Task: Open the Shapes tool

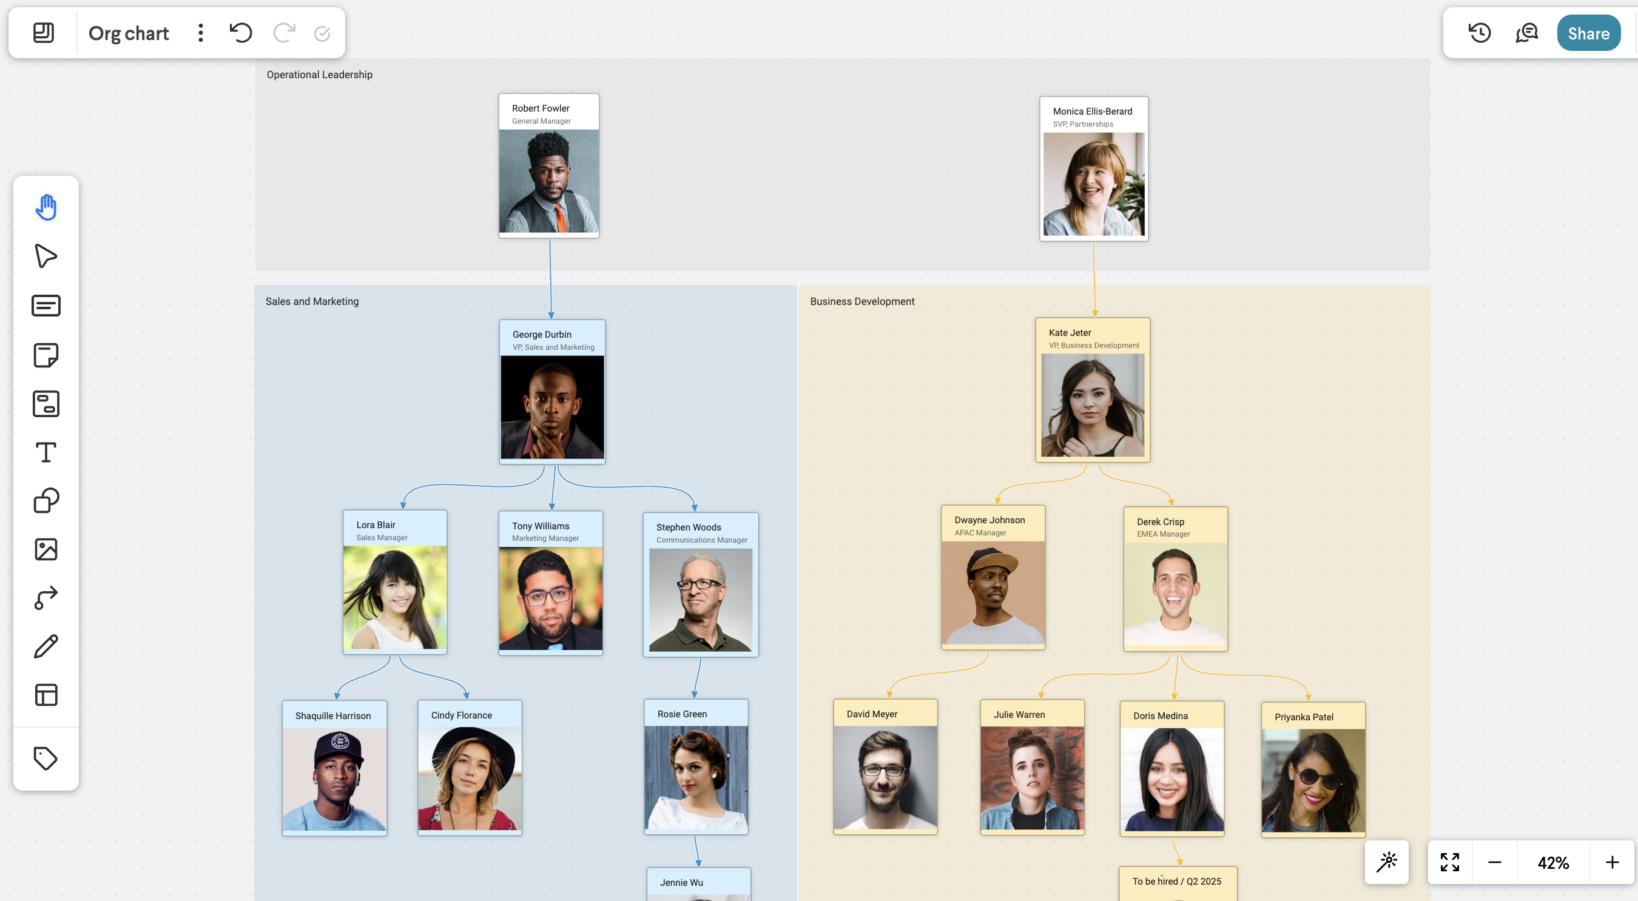Action: [45, 500]
